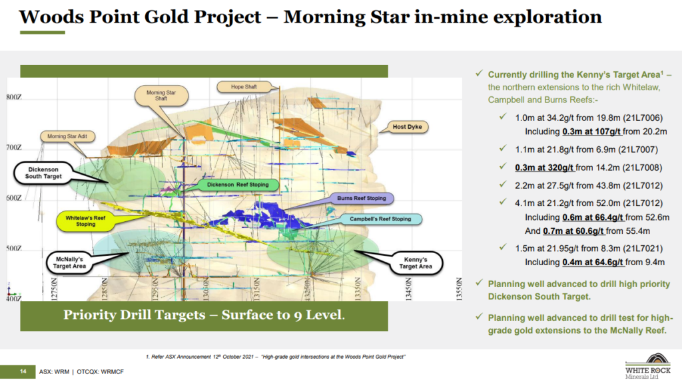682x382 pixels.
Task: Click the 600Z elevation axis label
Action: pyautogui.click(x=14, y=198)
